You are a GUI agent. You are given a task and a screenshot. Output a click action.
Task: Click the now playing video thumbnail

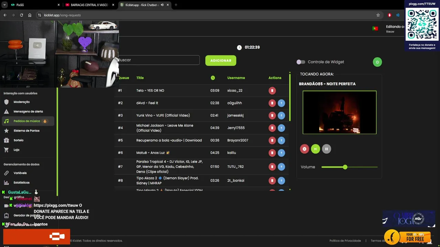340,112
